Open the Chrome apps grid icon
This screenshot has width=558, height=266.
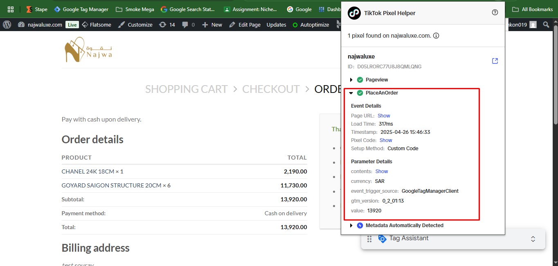(11, 9)
